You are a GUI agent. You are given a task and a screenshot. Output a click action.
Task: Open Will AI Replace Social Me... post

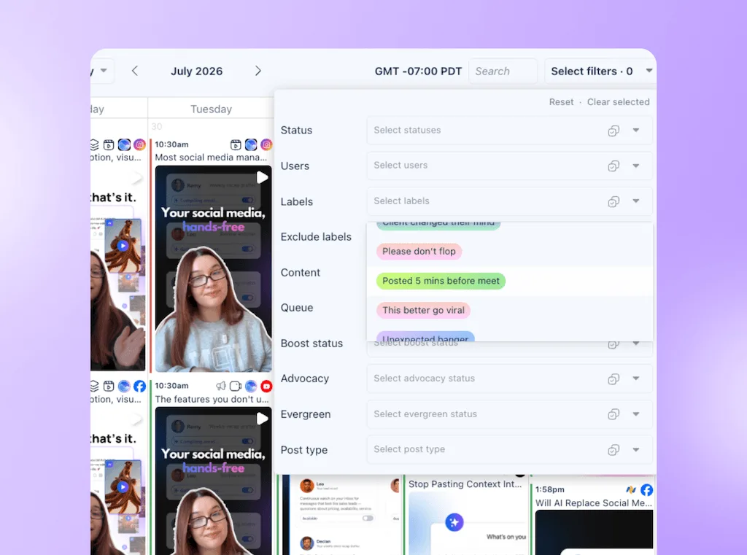point(594,503)
